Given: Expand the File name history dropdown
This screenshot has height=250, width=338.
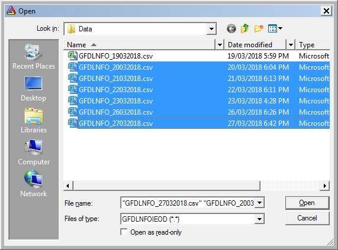Looking at the screenshot, I should (259, 203).
